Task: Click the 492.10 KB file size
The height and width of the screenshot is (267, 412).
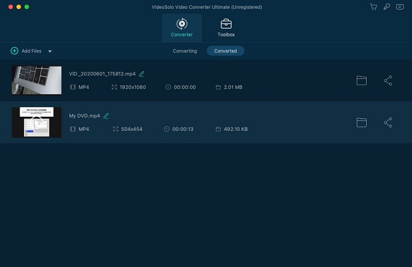Action: 235,129
